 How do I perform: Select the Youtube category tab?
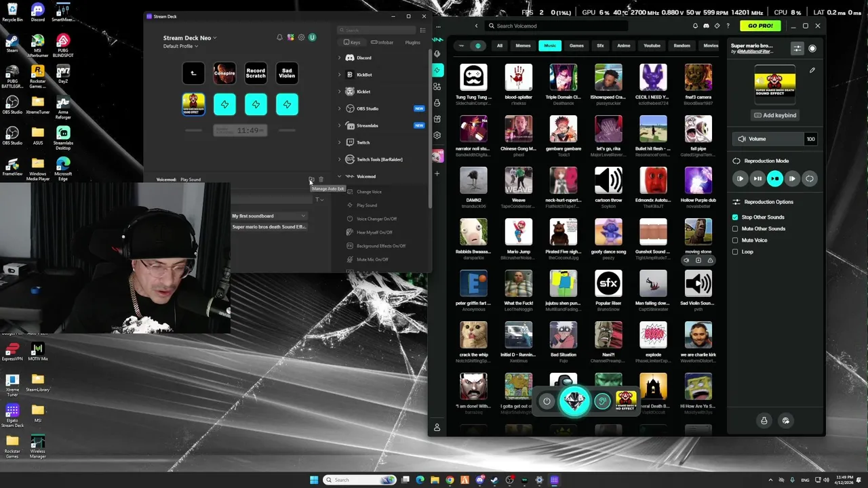point(652,46)
